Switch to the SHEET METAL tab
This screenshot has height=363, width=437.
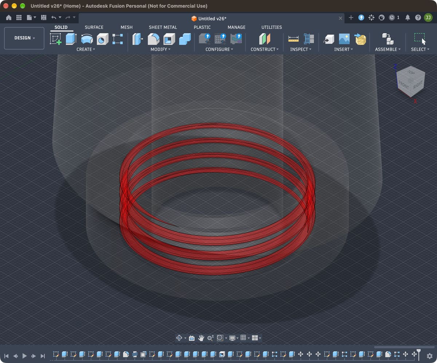163,27
